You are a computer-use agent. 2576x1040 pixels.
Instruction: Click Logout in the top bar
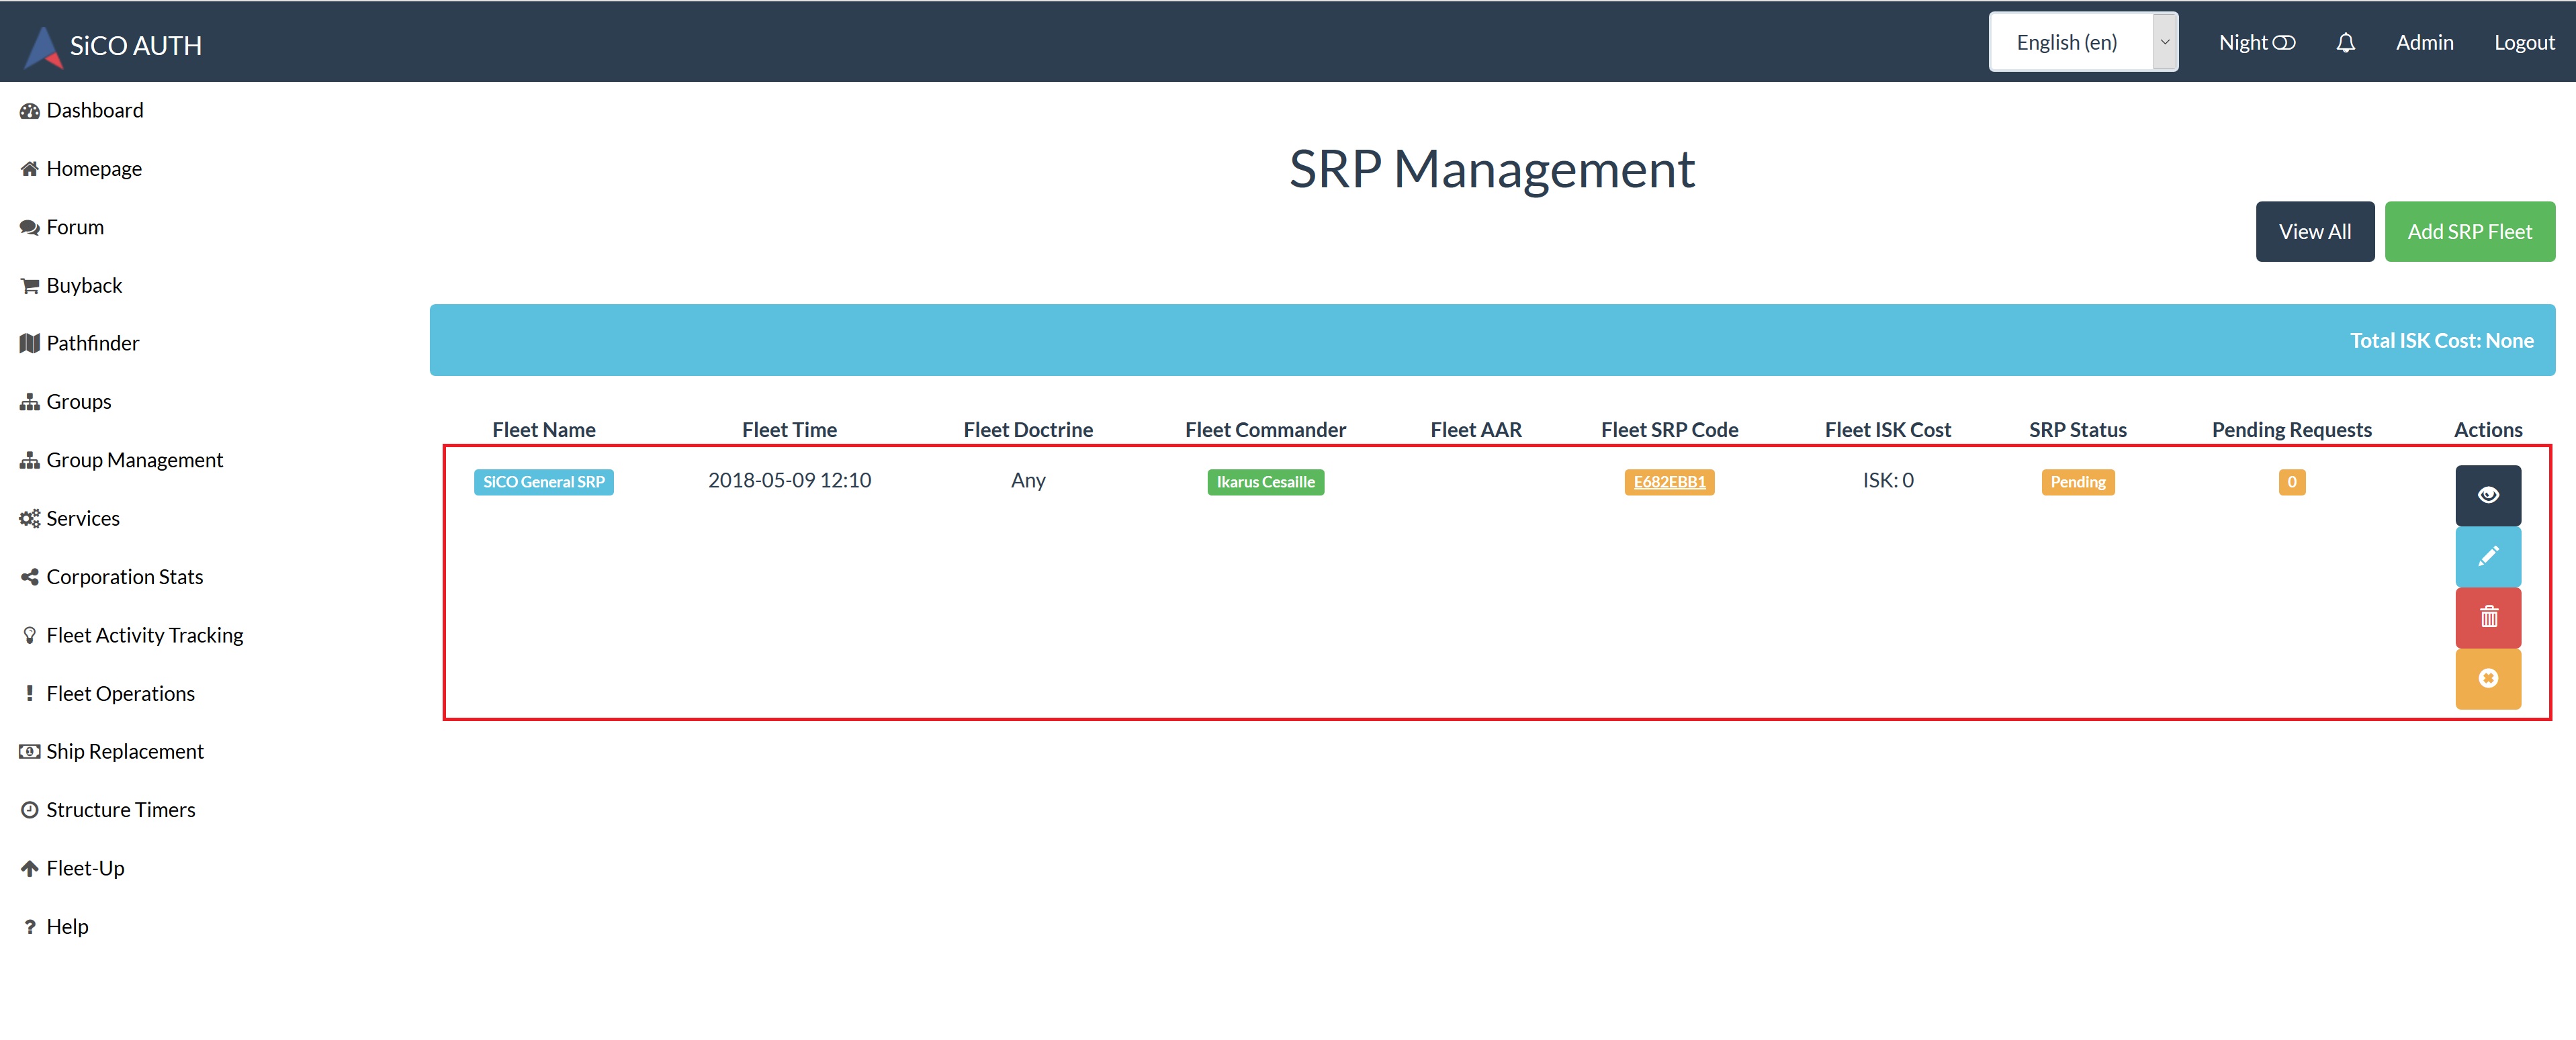[x=2523, y=43]
